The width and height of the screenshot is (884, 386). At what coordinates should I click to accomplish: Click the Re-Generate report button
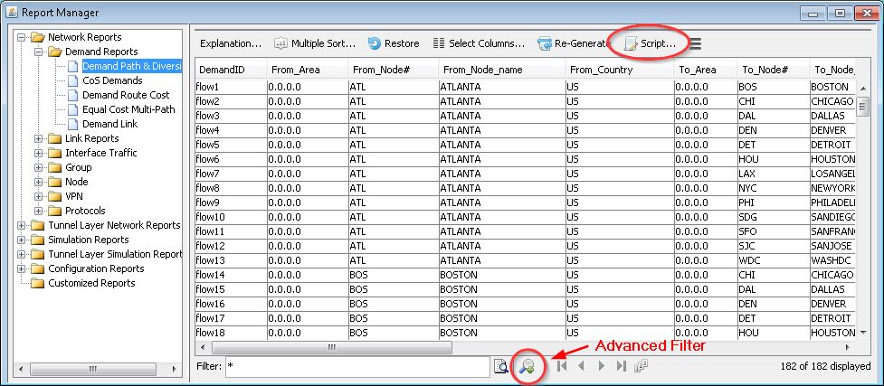point(574,43)
